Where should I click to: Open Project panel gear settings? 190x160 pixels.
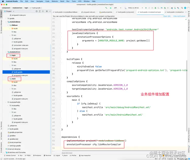47,11
